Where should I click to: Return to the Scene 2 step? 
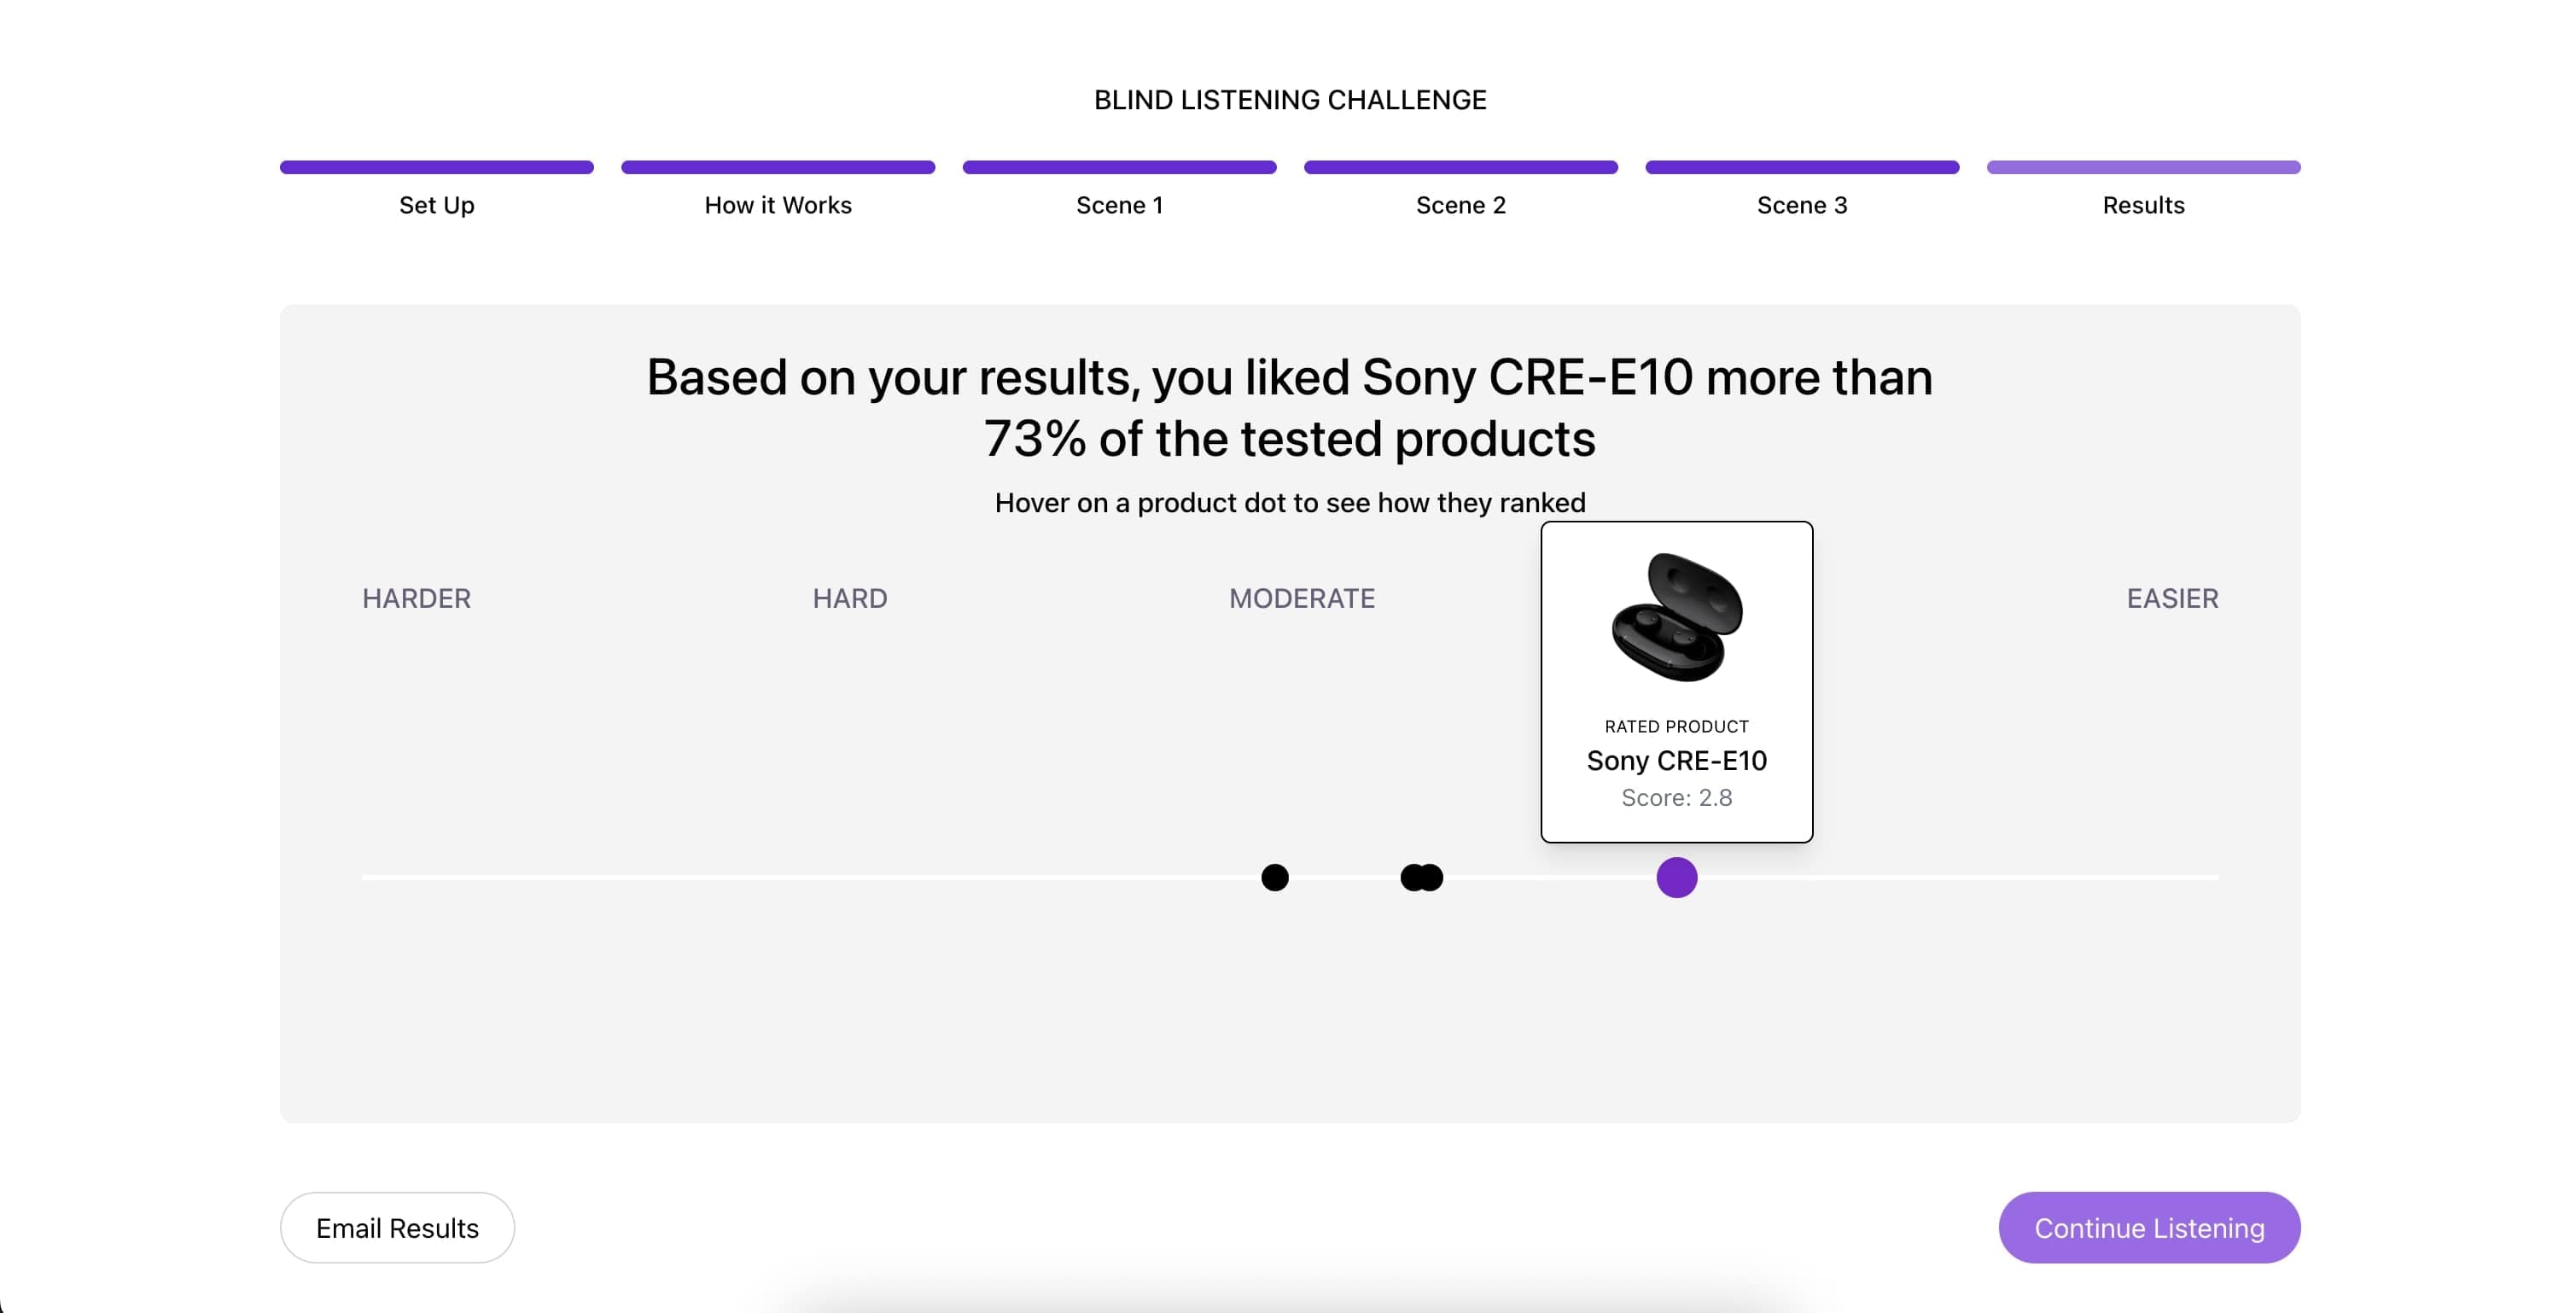[x=1460, y=205]
